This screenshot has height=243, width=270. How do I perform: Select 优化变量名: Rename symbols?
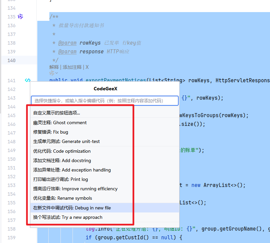105,198
